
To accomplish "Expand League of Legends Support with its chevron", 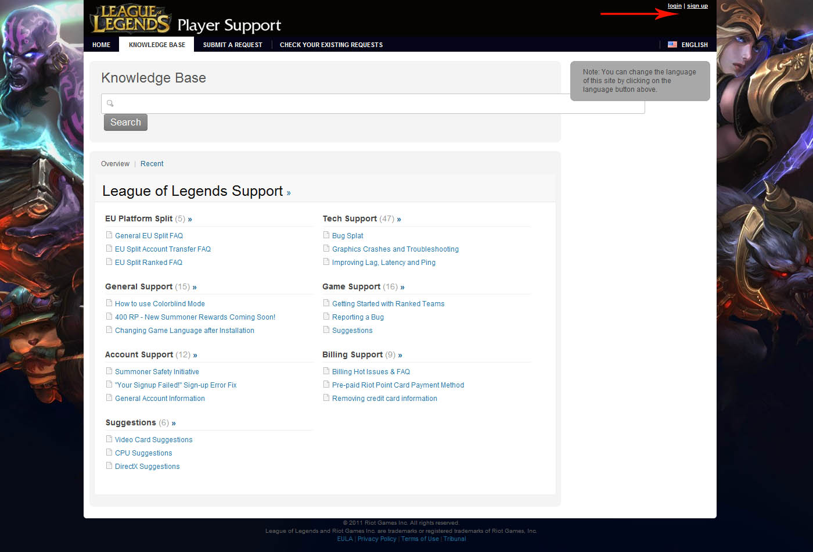I will 288,192.
